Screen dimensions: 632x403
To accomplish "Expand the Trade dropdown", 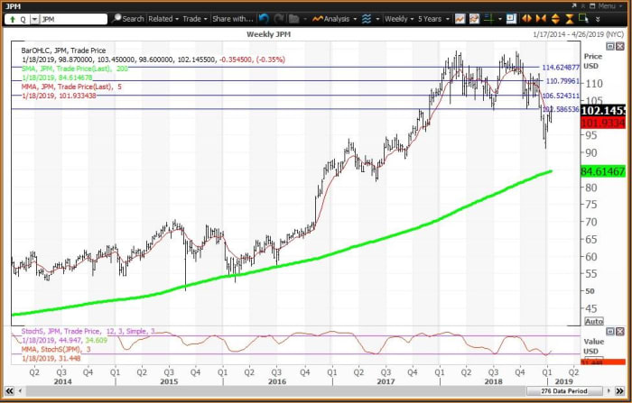I will click(x=193, y=18).
